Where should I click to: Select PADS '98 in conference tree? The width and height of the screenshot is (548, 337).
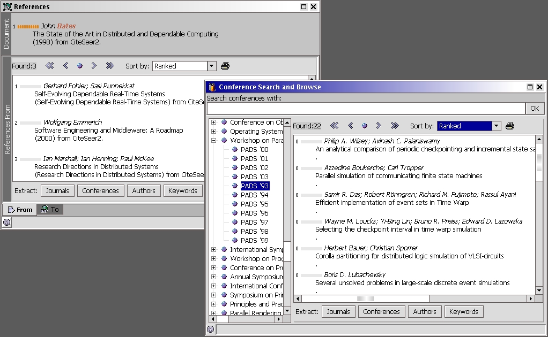click(x=254, y=231)
